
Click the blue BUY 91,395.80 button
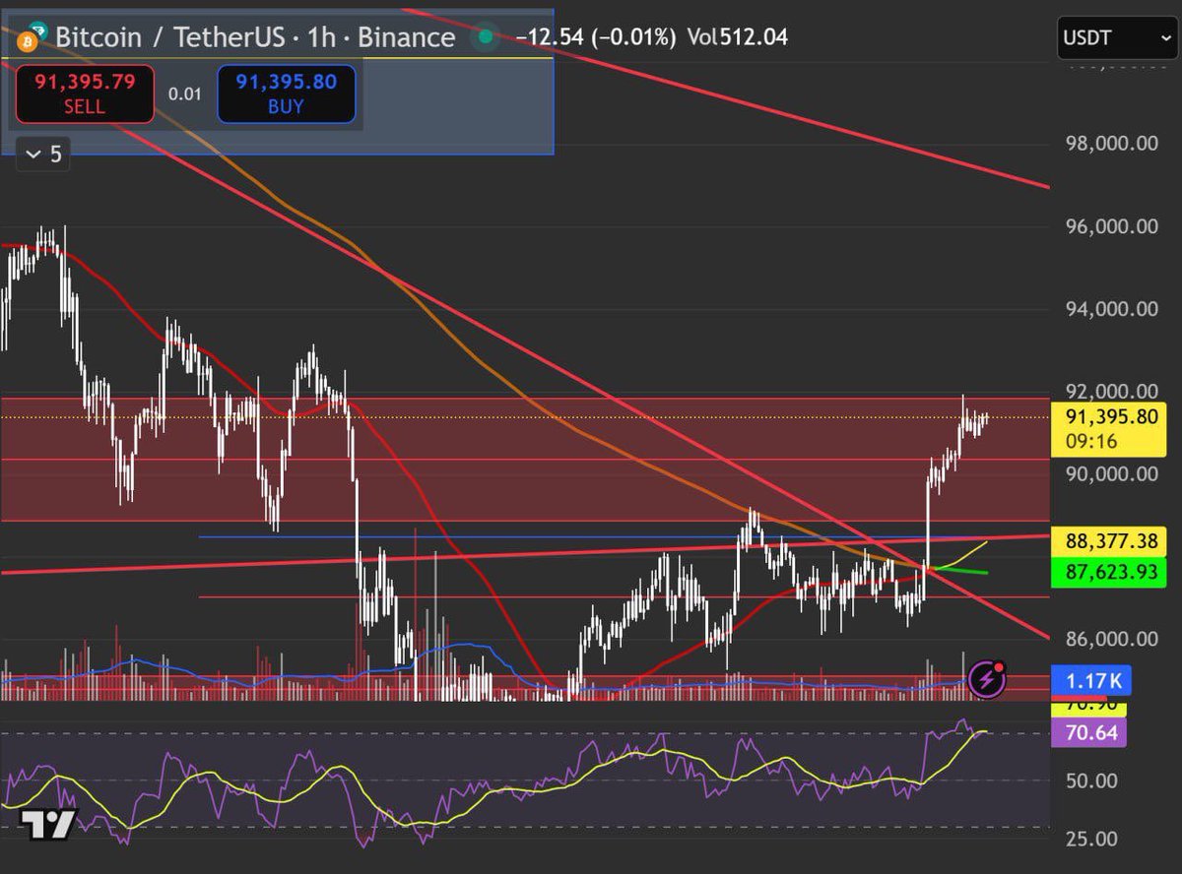(286, 94)
